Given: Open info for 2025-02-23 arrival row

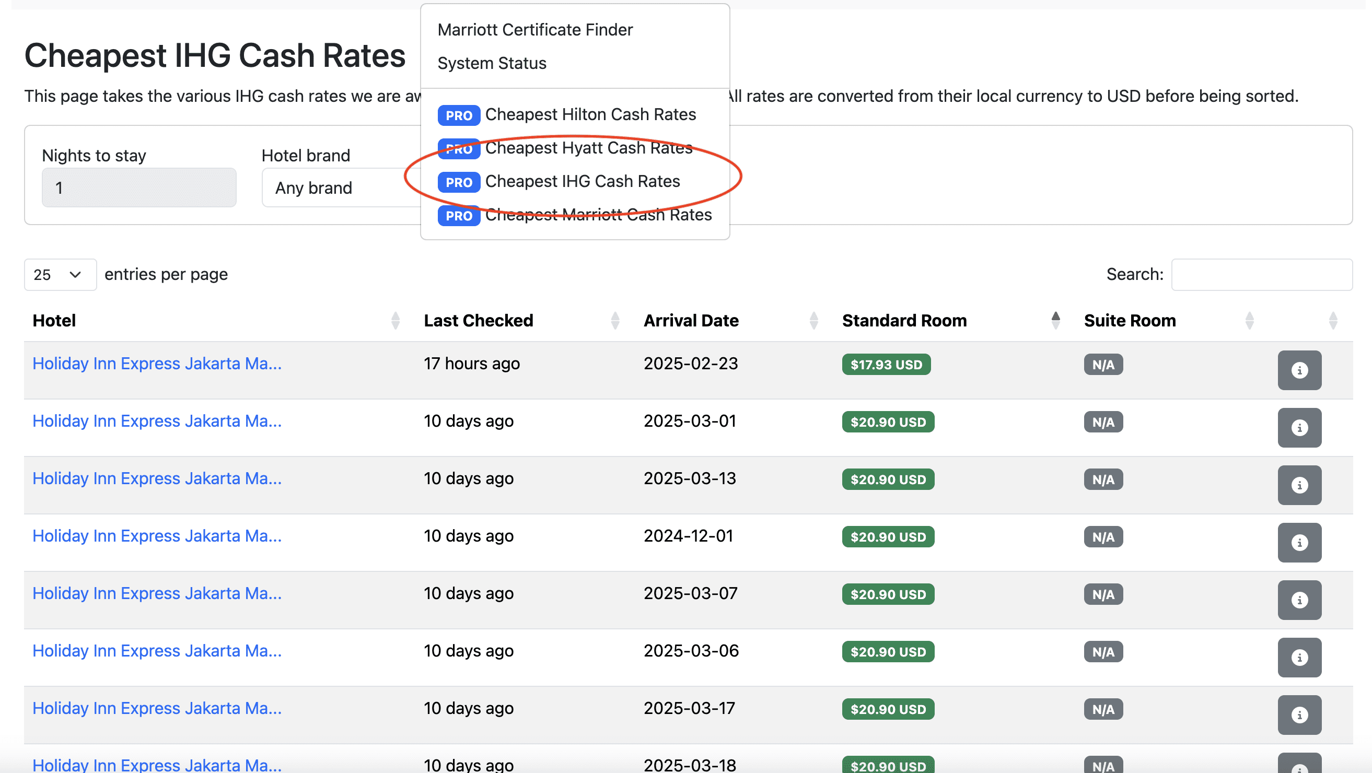Looking at the screenshot, I should pyautogui.click(x=1299, y=370).
